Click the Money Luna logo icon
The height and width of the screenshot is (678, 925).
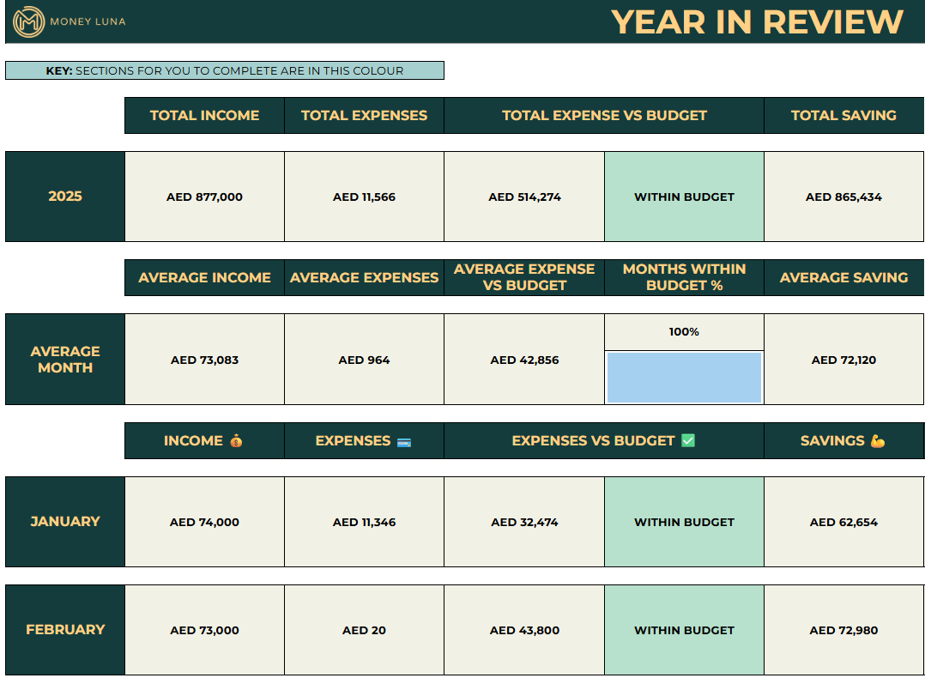pos(29,21)
